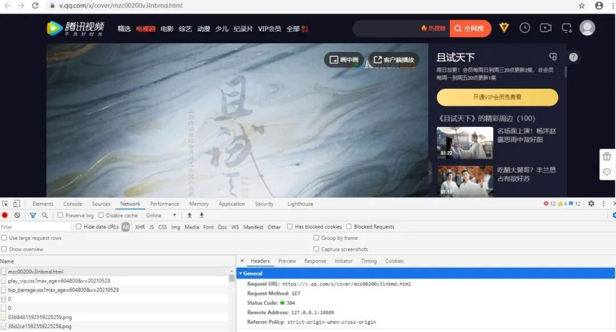Image resolution: width=616 pixels, height=332 pixels.
Task: Check Blocked Requests
Action: (x=348, y=227)
